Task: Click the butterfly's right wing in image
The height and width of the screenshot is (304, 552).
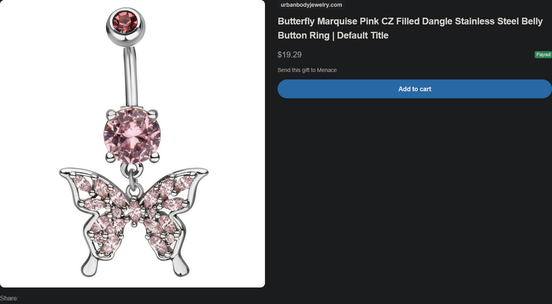Action: click(172, 212)
